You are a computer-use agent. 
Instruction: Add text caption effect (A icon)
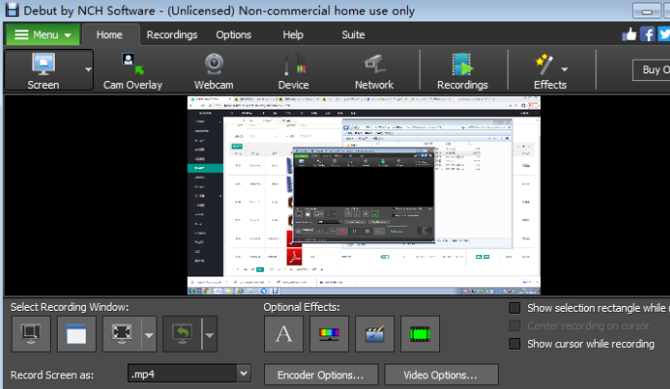(x=284, y=334)
